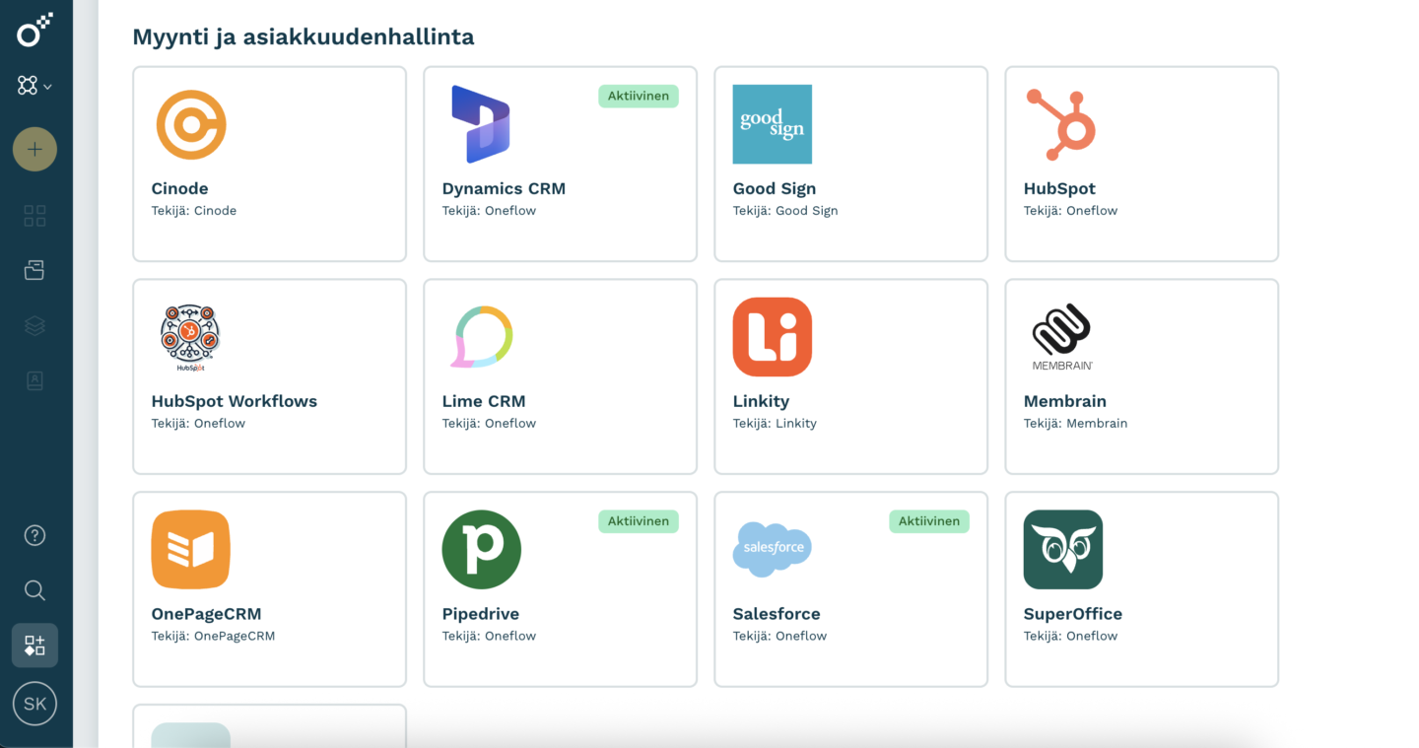Click the SuperOffice owl logo
The height and width of the screenshot is (748, 1419).
[x=1063, y=549]
